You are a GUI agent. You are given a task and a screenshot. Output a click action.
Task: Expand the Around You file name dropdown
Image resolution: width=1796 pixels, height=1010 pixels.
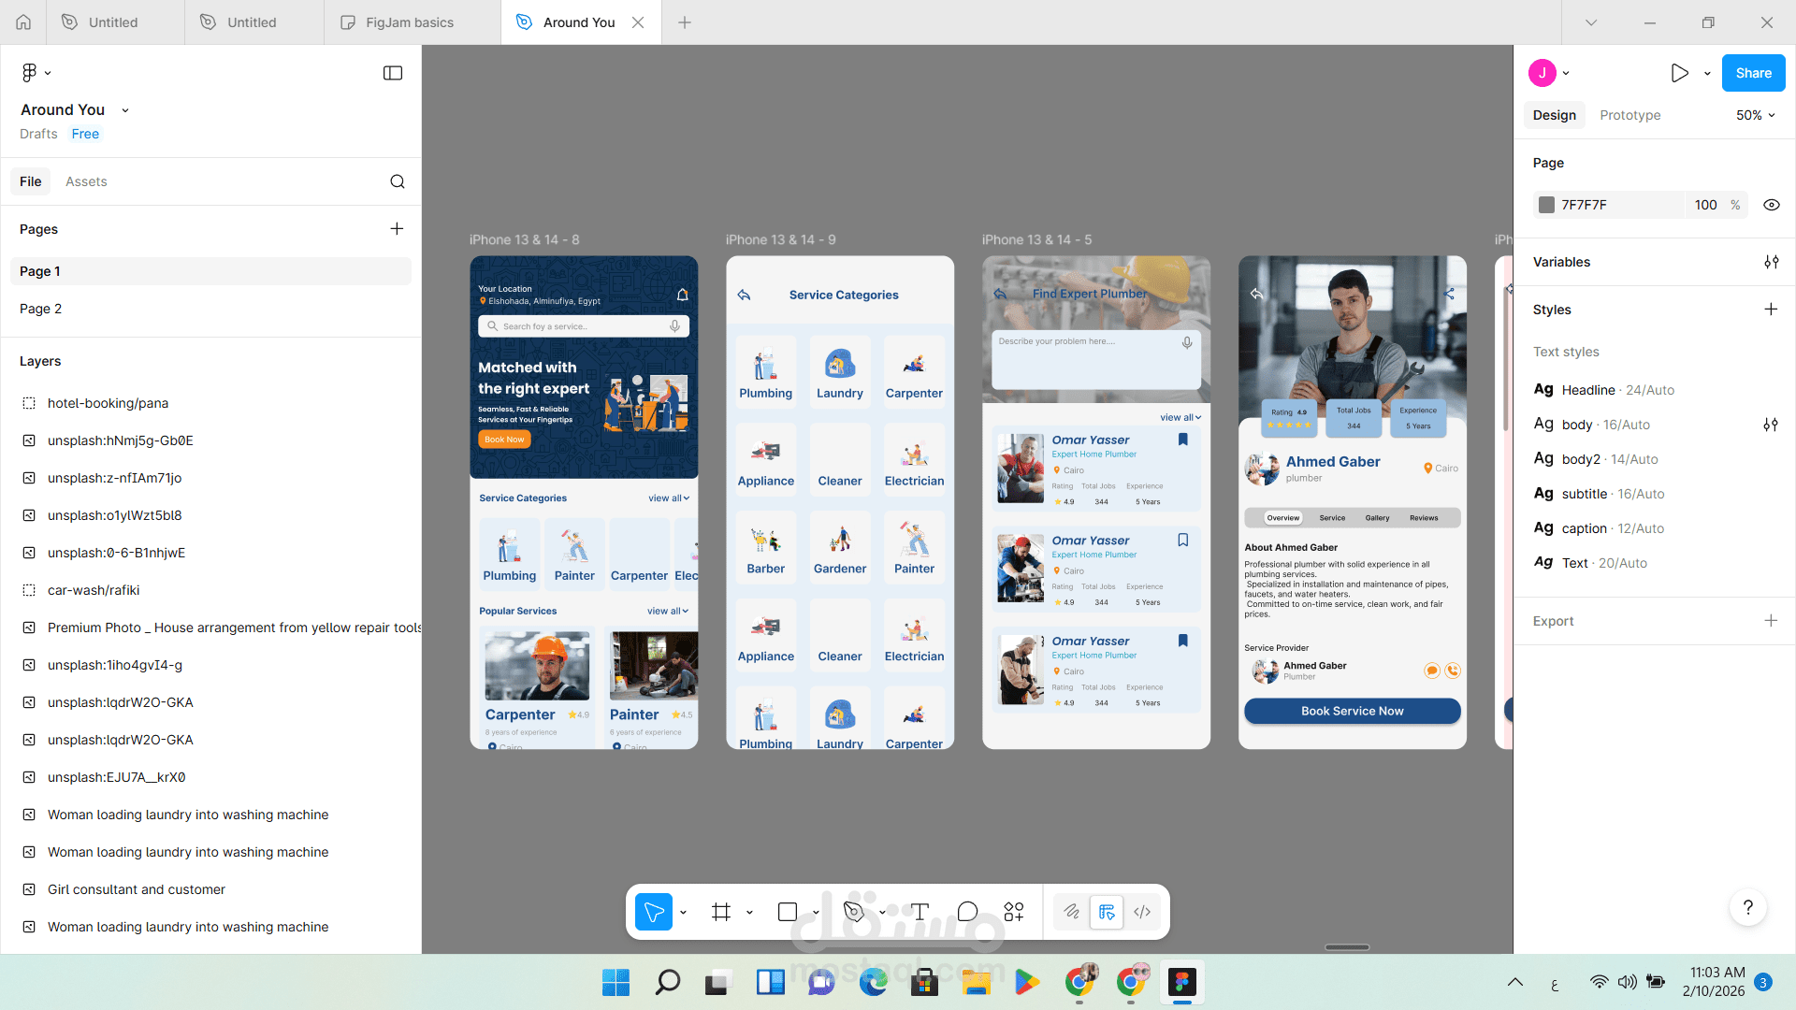125,110
